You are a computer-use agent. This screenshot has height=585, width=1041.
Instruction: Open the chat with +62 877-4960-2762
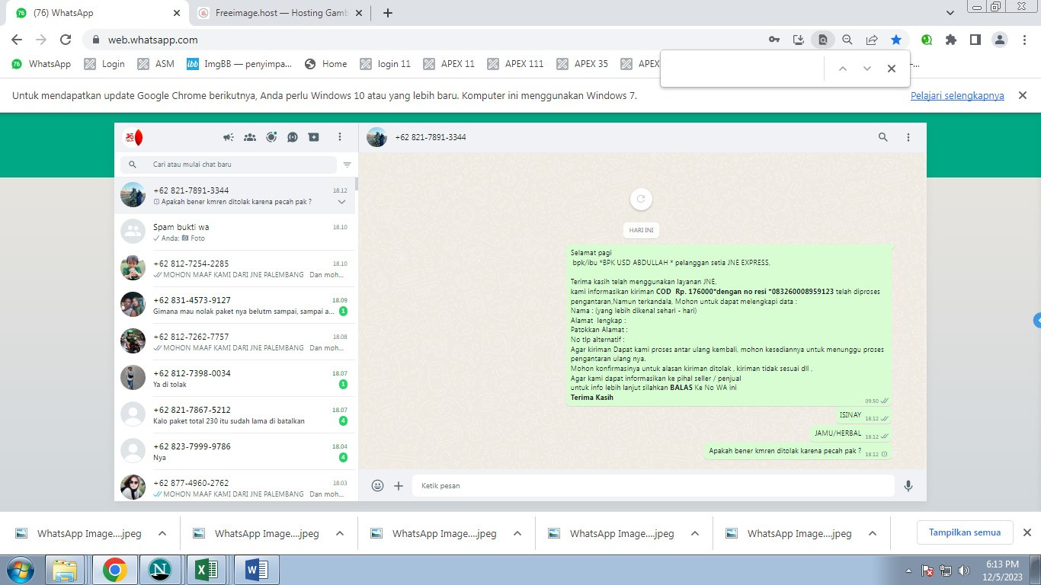click(x=235, y=485)
